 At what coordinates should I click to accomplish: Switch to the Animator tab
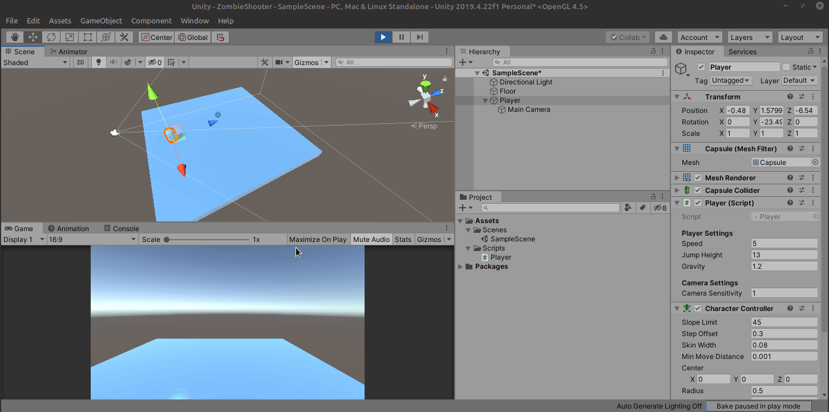[x=68, y=51]
